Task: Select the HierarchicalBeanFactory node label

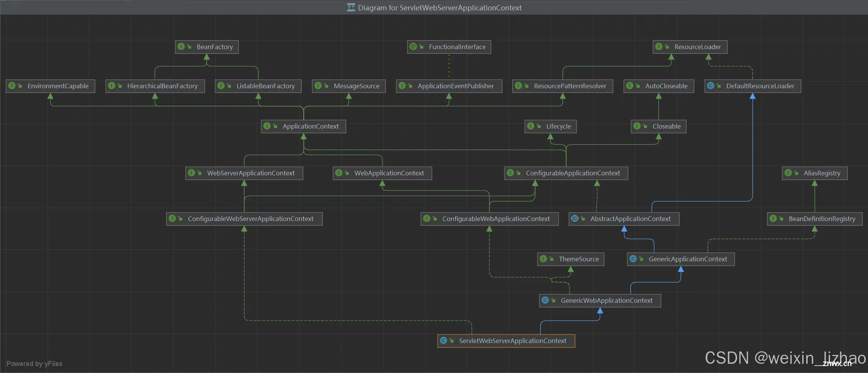Action: click(162, 86)
